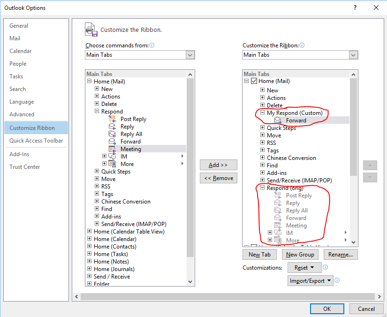This screenshot has height=317, width=387.
Task: Click the horizontal scrollbar at dialog bottom
Action: pyautogui.click(x=228, y=296)
